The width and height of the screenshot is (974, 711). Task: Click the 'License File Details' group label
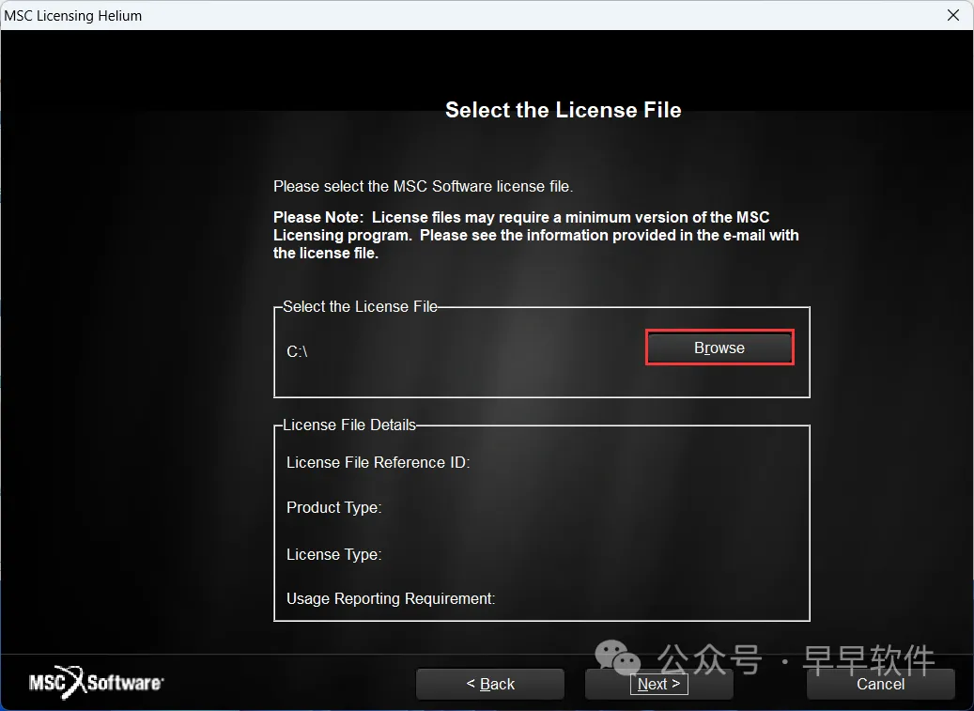(349, 425)
